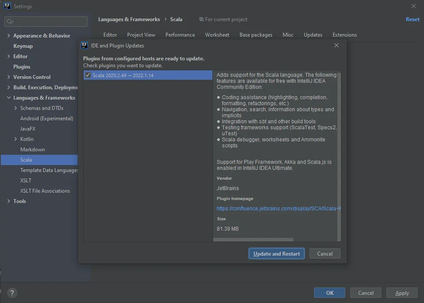Open the confluence.jetbrains.com plugin homepage link
Image resolution: width=424 pixels, height=303 pixels.
pos(279,208)
